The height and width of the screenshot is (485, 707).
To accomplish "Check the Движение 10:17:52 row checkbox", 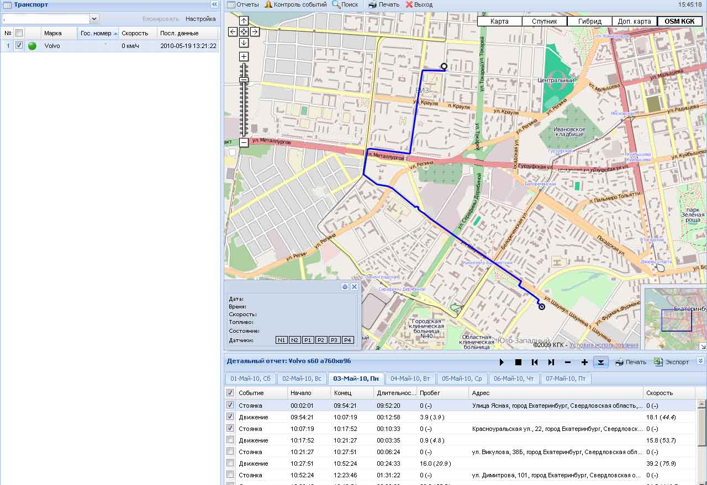I will click(x=230, y=440).
